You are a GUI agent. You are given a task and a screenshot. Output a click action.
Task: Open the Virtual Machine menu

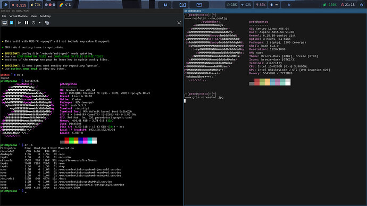tap(19, 16)
